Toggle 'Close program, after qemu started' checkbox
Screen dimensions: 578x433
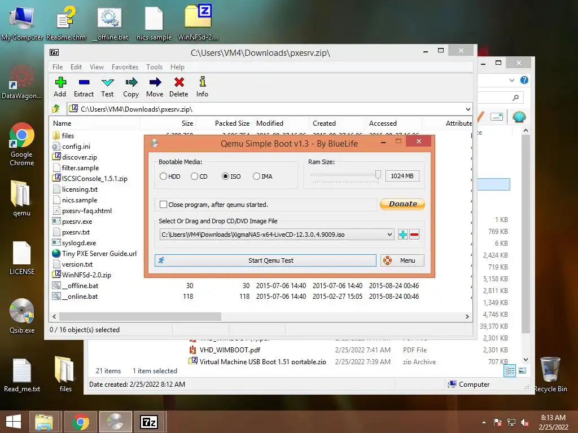coord(163,204)
